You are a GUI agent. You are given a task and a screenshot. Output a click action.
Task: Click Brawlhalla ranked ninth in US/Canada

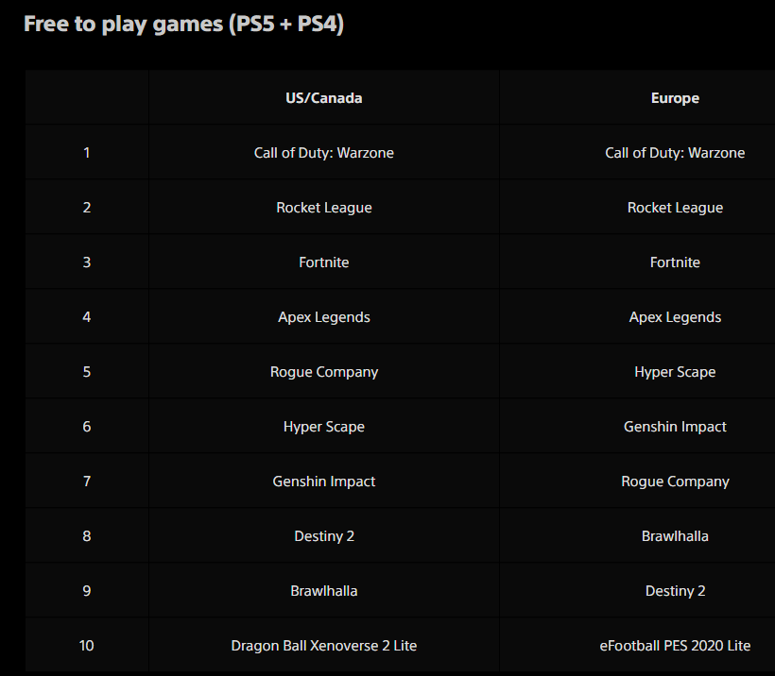[324, 591]
